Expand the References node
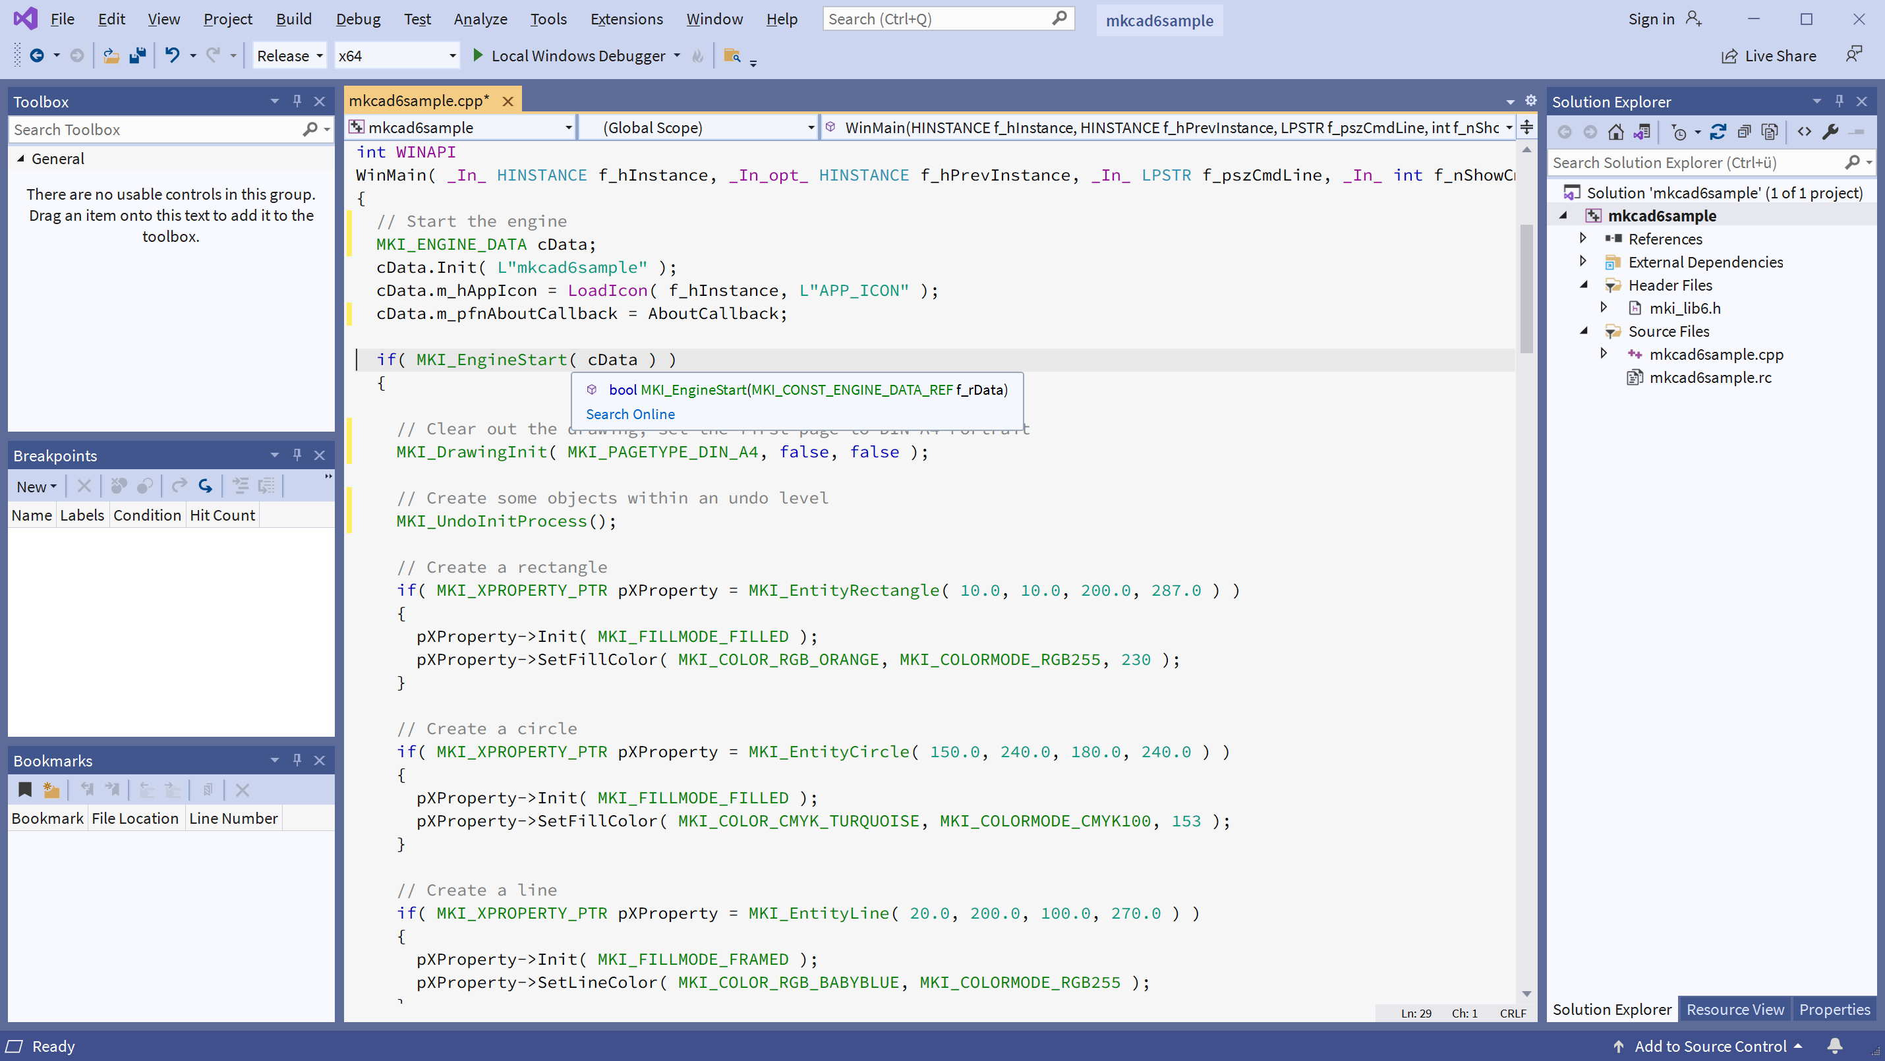The width and height of the screenshot is (1885, 1061). 1582,239
